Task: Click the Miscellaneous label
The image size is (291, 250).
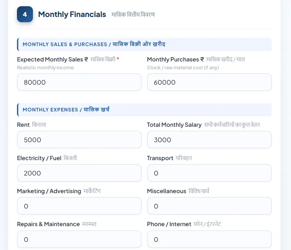Action: (x=178, y=191)
